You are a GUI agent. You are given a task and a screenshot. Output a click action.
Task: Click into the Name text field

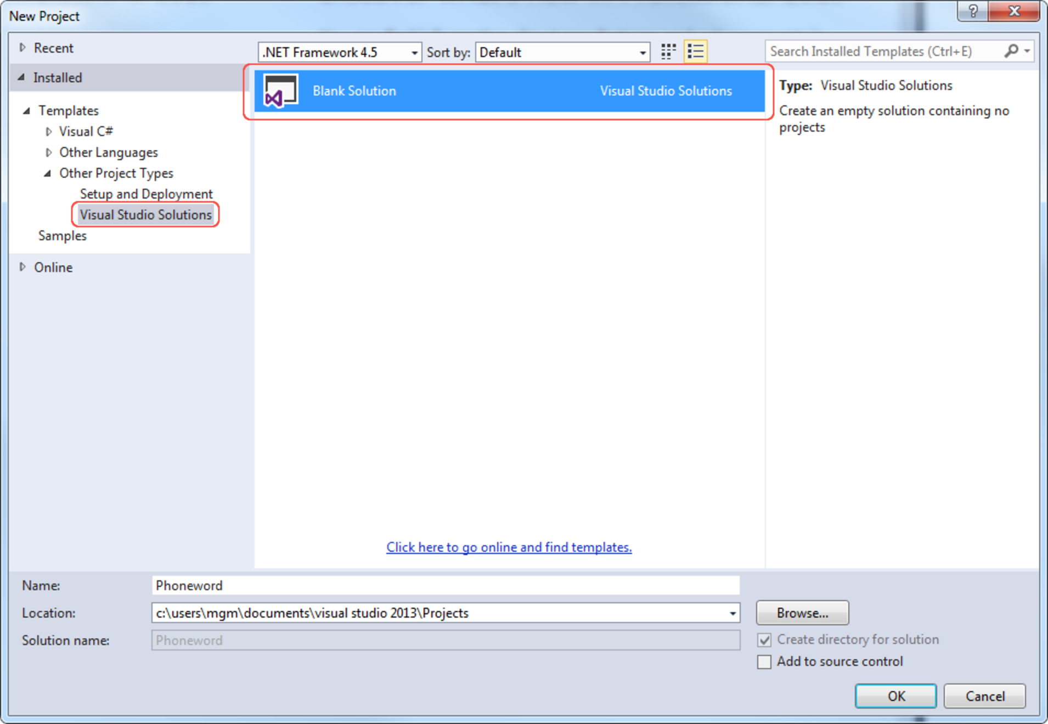pyautogui.click(x=445, y=586)
